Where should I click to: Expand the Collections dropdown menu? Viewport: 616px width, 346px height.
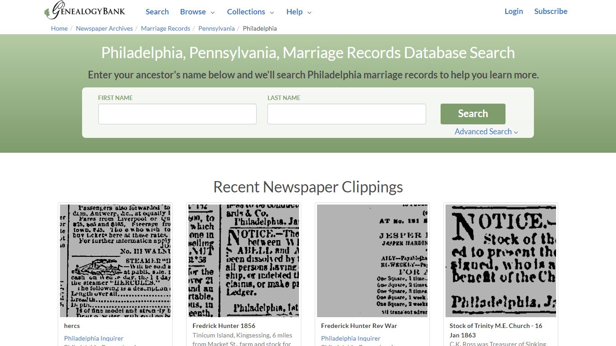[x=250, y=12]
